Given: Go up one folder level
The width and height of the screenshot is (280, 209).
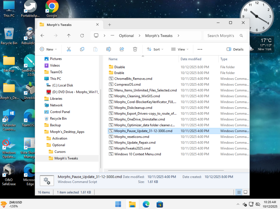Looking at the screenshot, I should (69, 36).
